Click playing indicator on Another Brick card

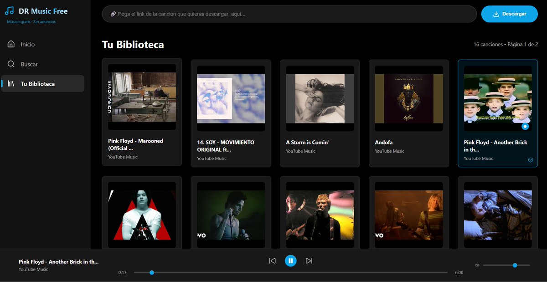[x=525, y=126]
